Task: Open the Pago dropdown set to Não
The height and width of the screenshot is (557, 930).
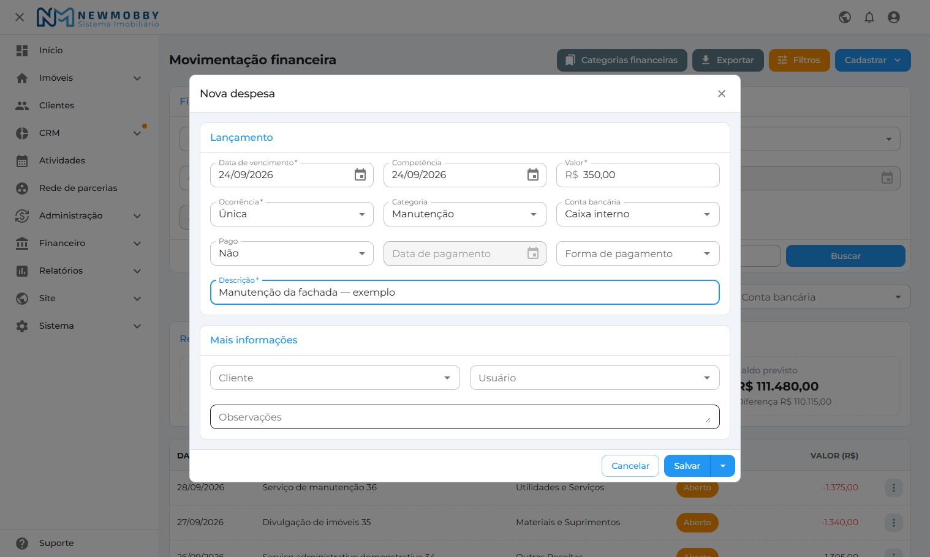Action: 292,253
